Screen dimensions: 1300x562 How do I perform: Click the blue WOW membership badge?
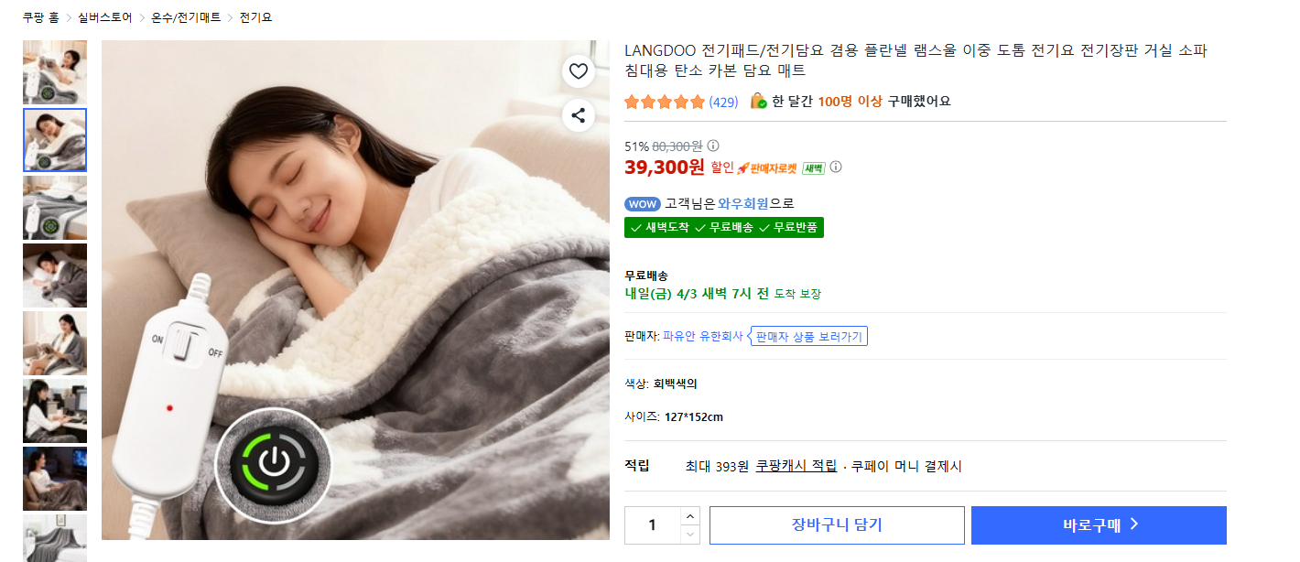(x=642, y=204)
